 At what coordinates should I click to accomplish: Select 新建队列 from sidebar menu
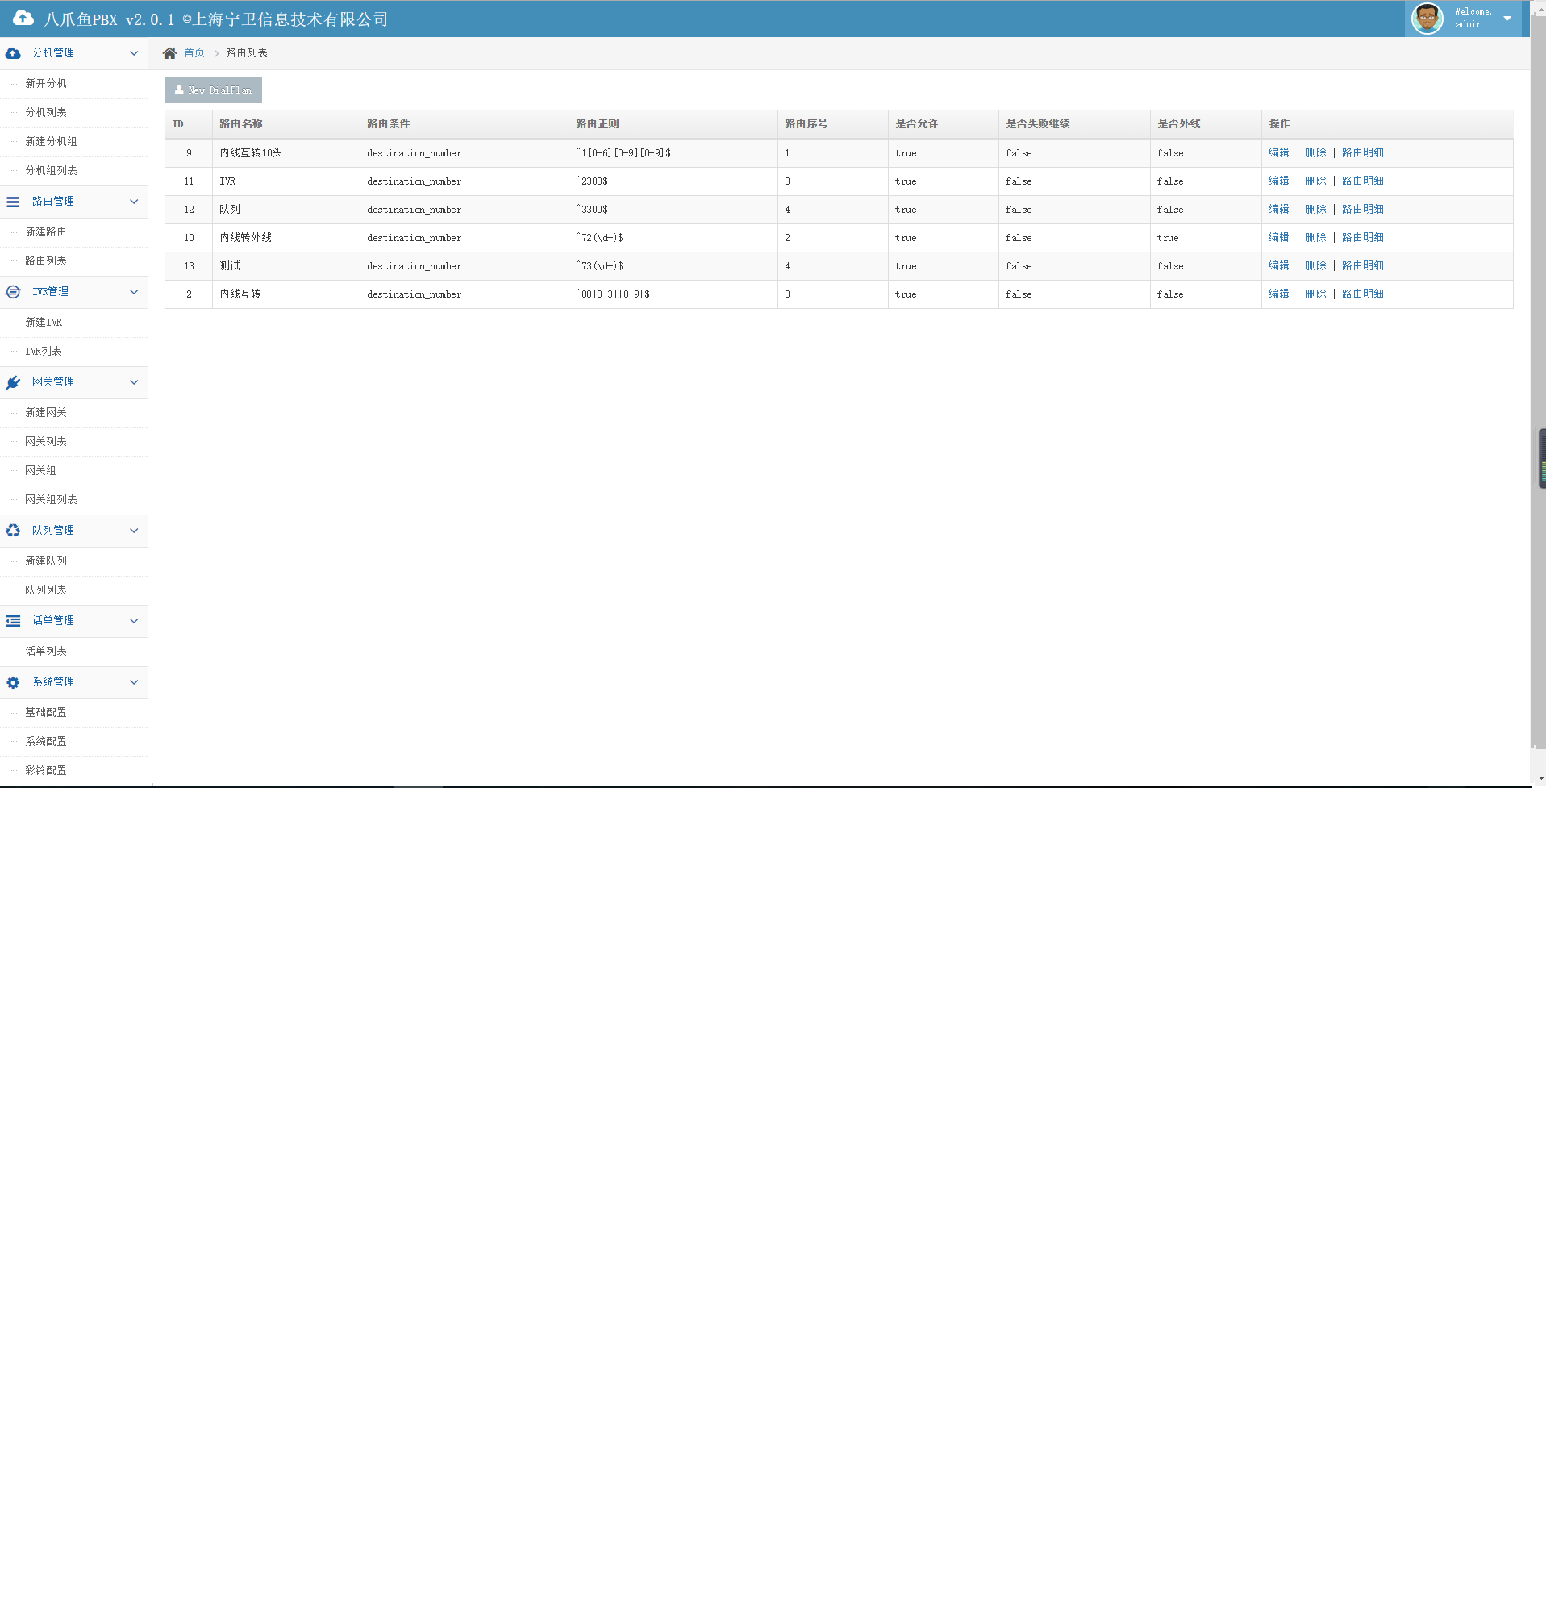click(46, 561)
